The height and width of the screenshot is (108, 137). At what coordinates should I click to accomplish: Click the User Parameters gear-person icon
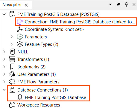[12, 74]
